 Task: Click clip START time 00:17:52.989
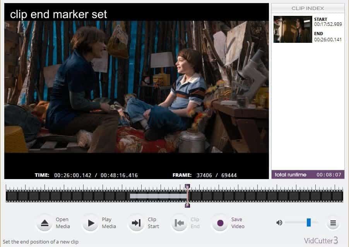point(328,24)
